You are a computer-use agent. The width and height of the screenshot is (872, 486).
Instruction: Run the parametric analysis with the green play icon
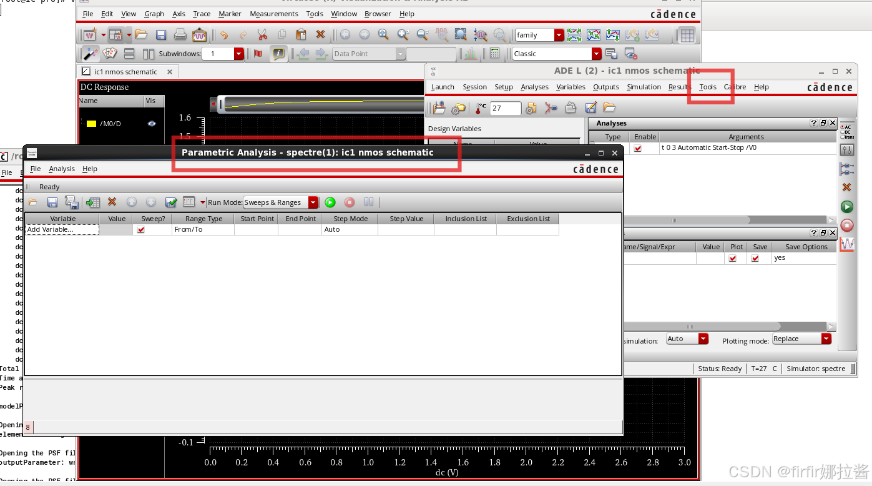[330, 202]
